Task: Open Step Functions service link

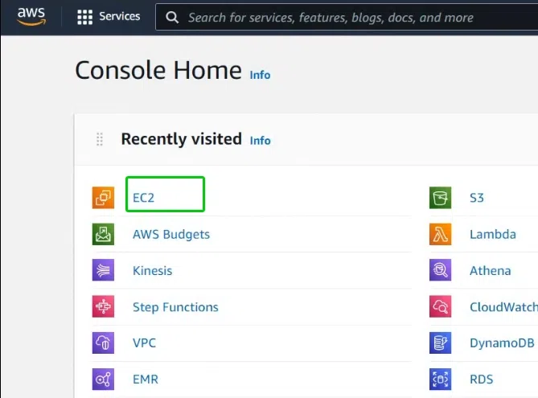Action: point(175,307)
